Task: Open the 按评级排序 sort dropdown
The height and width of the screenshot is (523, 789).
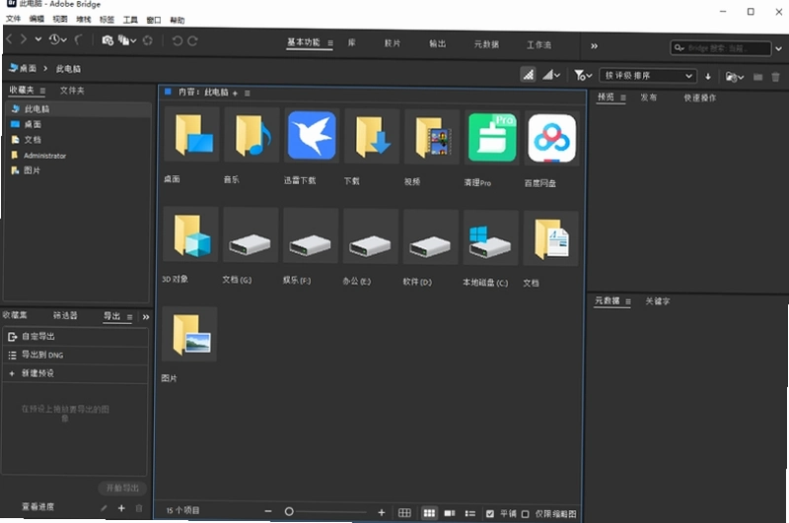Action: (648, 76)
